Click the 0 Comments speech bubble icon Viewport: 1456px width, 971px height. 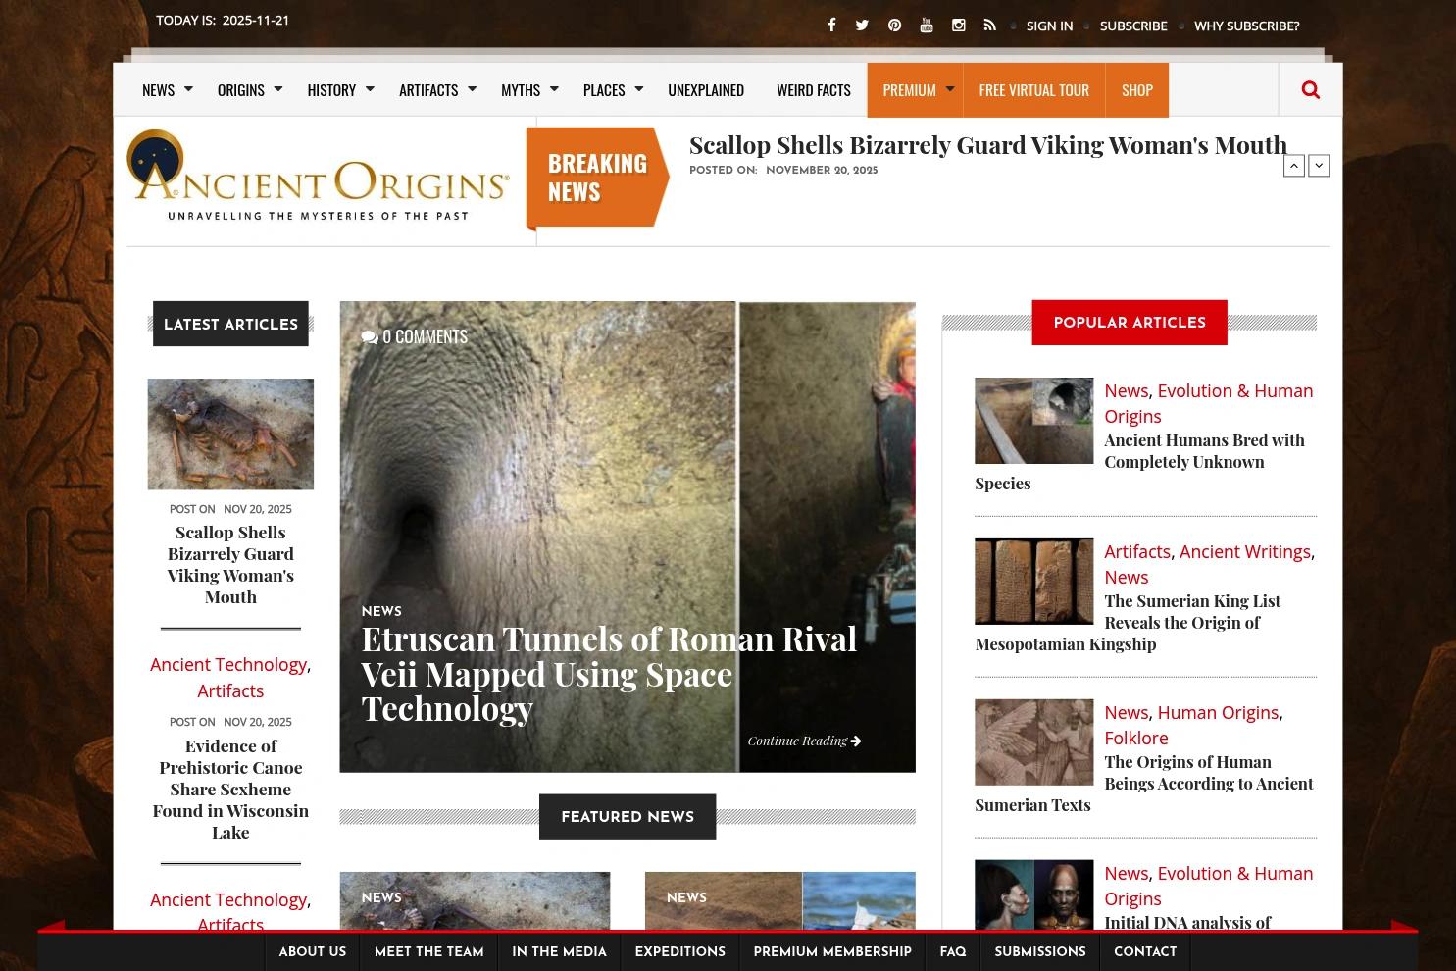[370, 337]
